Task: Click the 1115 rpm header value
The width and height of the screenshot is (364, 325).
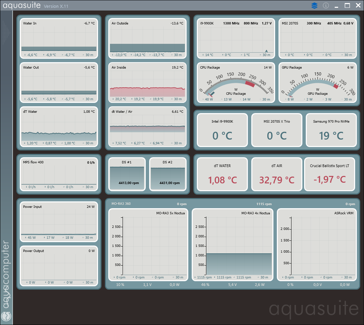Action: pyautogui.click(x=264, y=204)
